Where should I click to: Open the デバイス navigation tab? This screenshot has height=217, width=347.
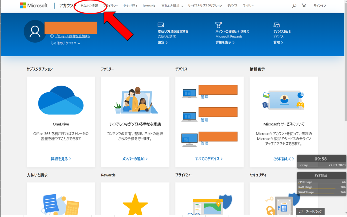(232, 6)
